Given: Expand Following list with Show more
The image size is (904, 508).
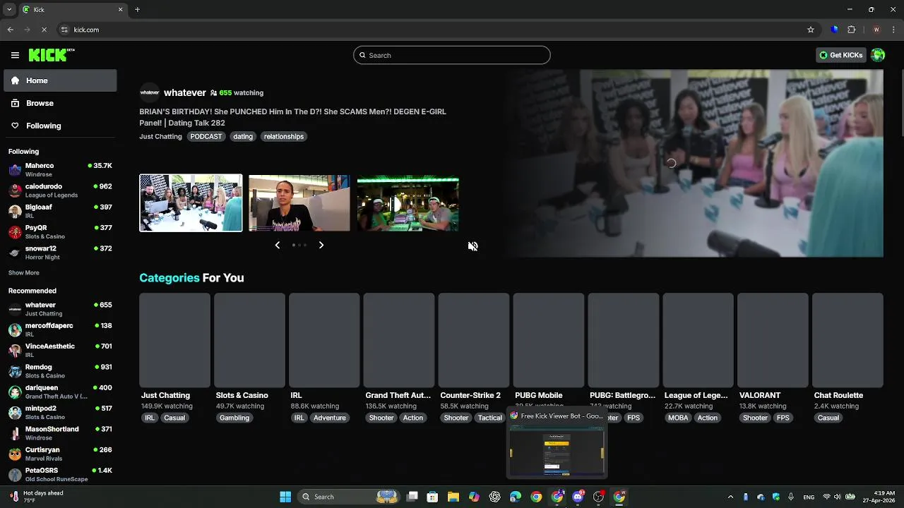Looking at the screenshot, I should pyautogui.click(x=24, y=272).
